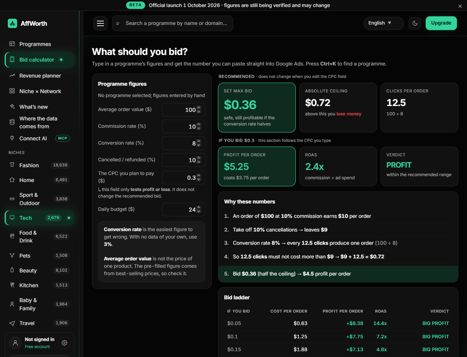The height and width of the screenshot is (357, 467).
Task: Open Connect AI menu item
Action: pos(39,138)
